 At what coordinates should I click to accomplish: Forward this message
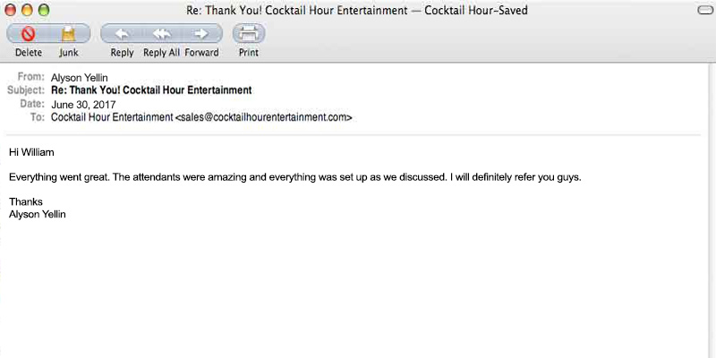(x=201, y=34)
